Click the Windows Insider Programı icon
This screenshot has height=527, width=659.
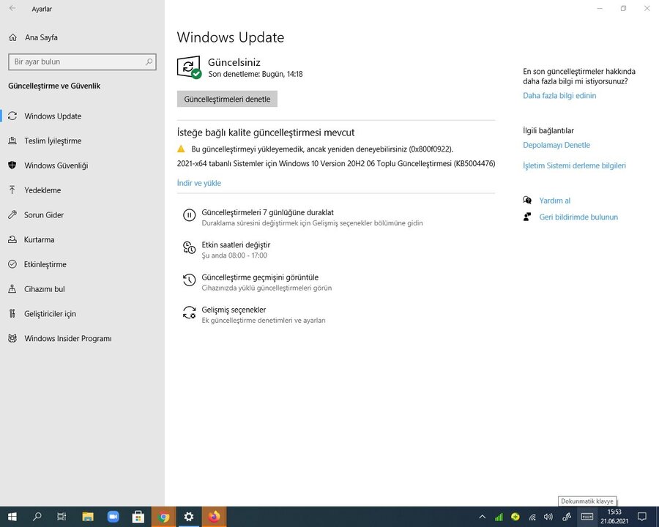(12, 338)
